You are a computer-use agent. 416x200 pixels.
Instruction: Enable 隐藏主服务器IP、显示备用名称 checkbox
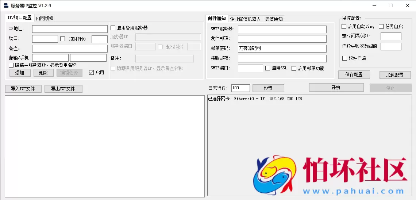pyautogui.click(x=11, y=65)
